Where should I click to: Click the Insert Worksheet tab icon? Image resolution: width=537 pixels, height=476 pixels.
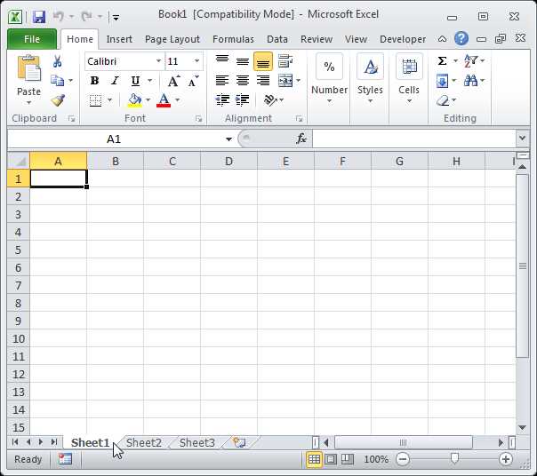click(239, 442)
